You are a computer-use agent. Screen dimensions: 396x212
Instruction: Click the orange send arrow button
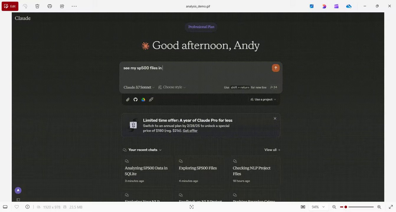tap(276, 68)
